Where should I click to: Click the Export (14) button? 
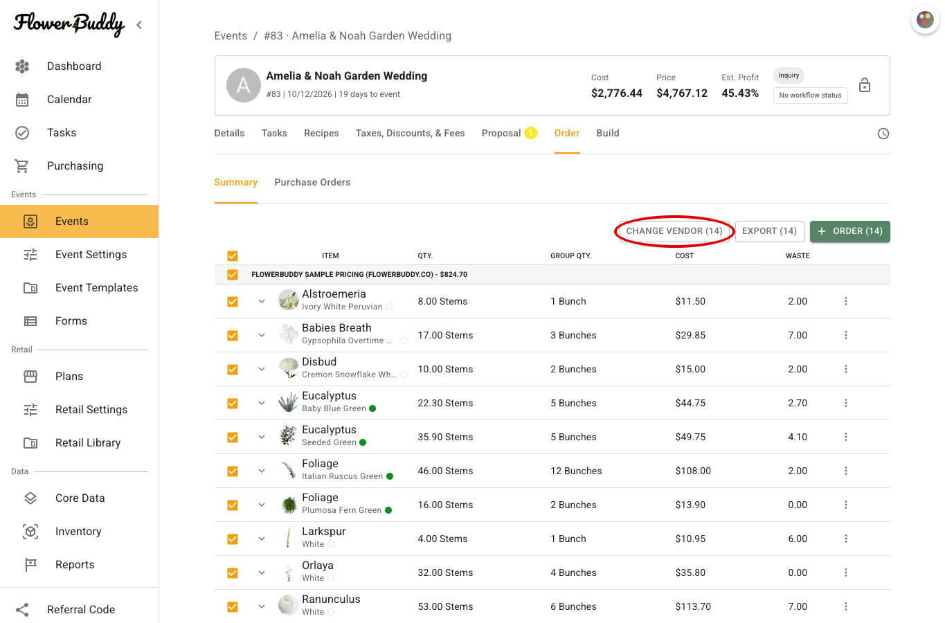[769, 231]
